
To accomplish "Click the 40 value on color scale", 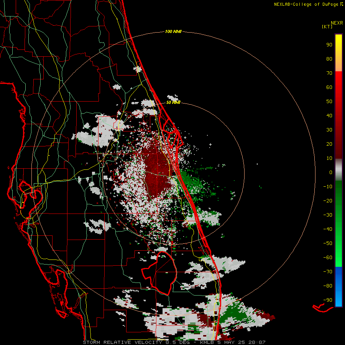I will [x=329, y=115].
